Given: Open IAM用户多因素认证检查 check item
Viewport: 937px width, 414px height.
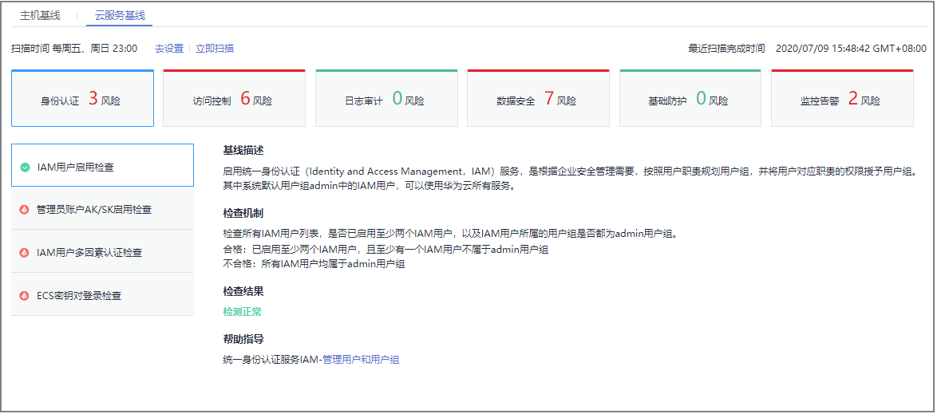Looking at the screenshot, I should pyautogui.click(x=102, y=252).
